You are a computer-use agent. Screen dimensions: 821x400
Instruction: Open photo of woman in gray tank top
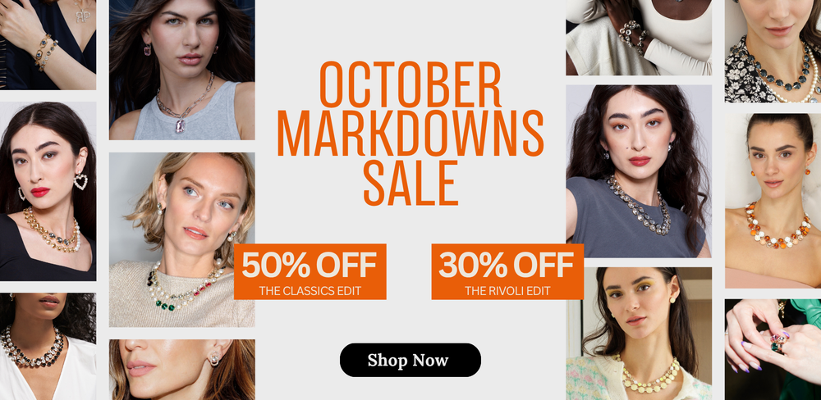click(182, 70)
